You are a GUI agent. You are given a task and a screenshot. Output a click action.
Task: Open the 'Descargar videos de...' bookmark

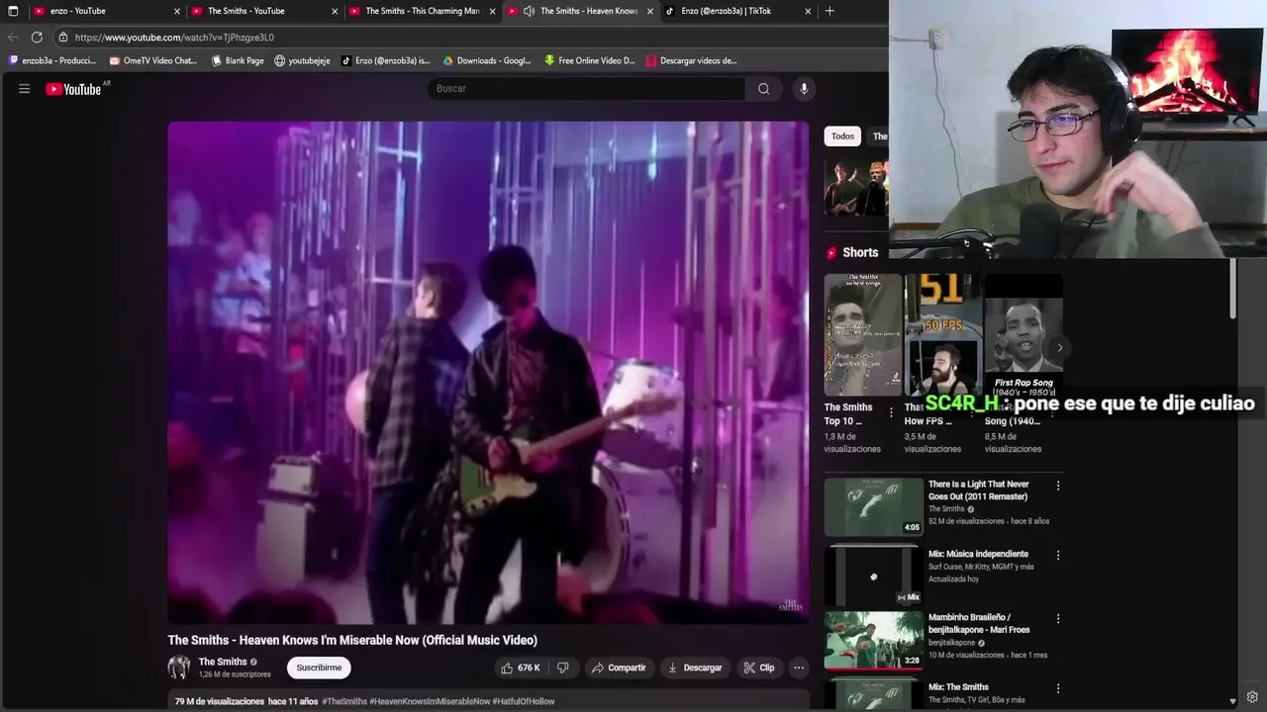pyautogui.click(x=691, y=60)
